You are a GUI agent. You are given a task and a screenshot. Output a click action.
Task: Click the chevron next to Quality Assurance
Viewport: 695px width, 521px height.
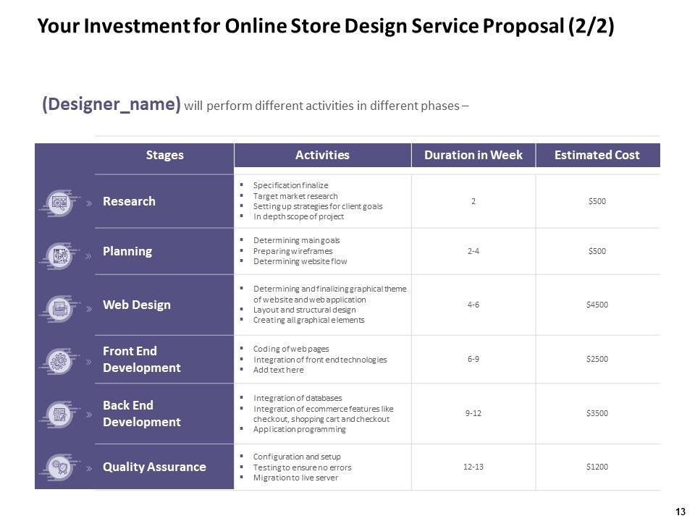pyautogui.click(x=89, y=468)
